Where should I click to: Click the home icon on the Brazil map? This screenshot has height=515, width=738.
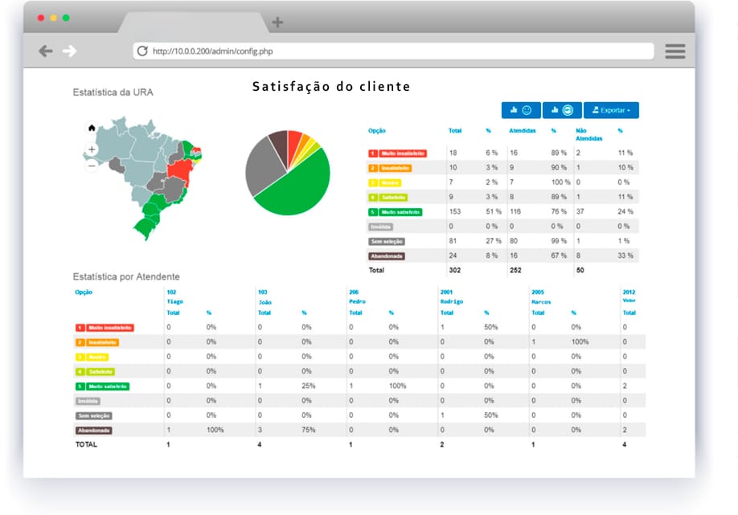click(92, 128)
